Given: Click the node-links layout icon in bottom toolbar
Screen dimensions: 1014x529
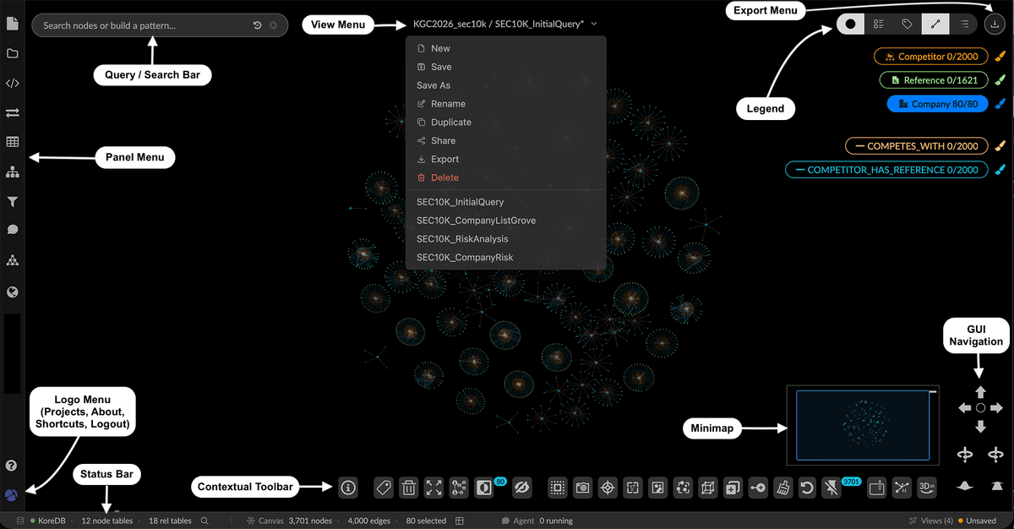Looking at the screenshot, I should tap(459, 488).
